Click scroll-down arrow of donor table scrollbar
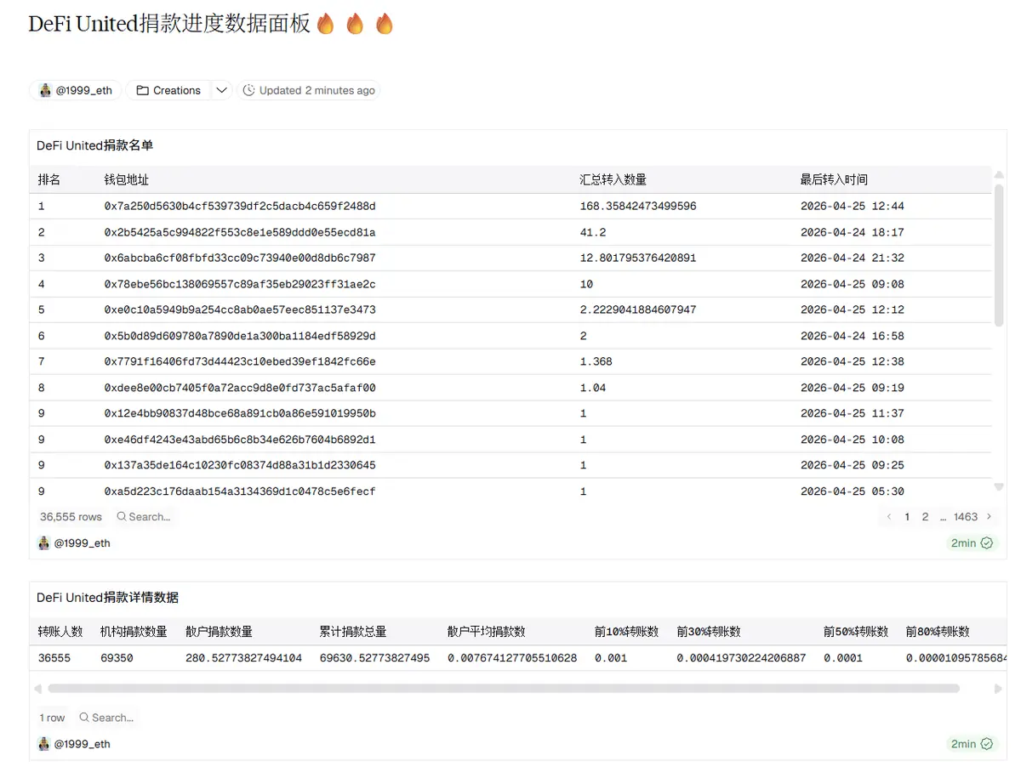Image resolution: width=1021 pixels, height=778 pixels. [999, 487]
